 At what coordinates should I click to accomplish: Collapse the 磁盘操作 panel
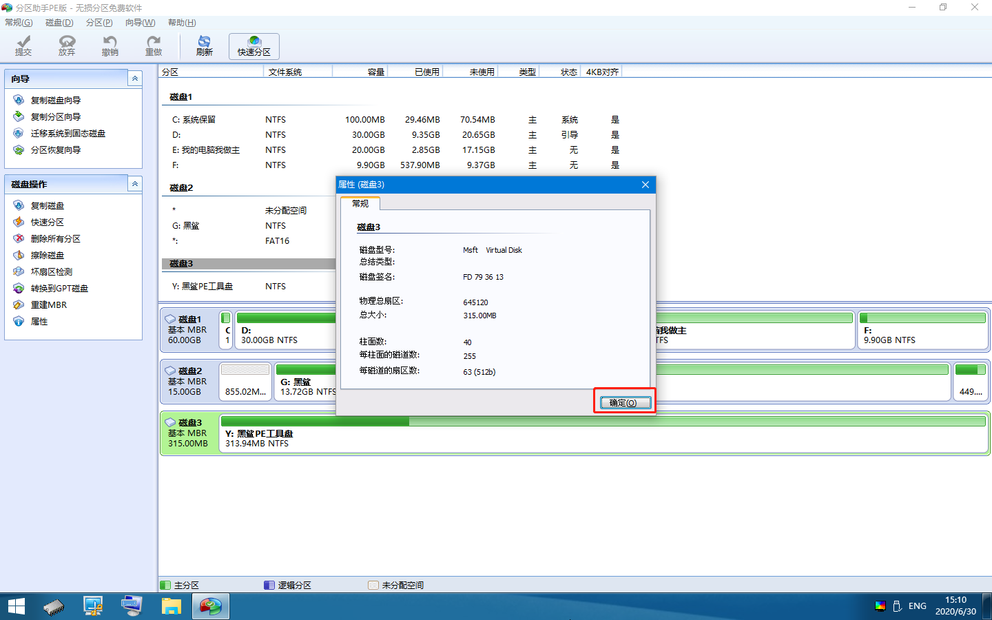pos(135,184)
